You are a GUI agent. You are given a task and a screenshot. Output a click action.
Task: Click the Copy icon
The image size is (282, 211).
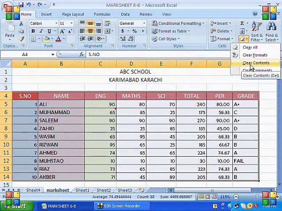21,31
